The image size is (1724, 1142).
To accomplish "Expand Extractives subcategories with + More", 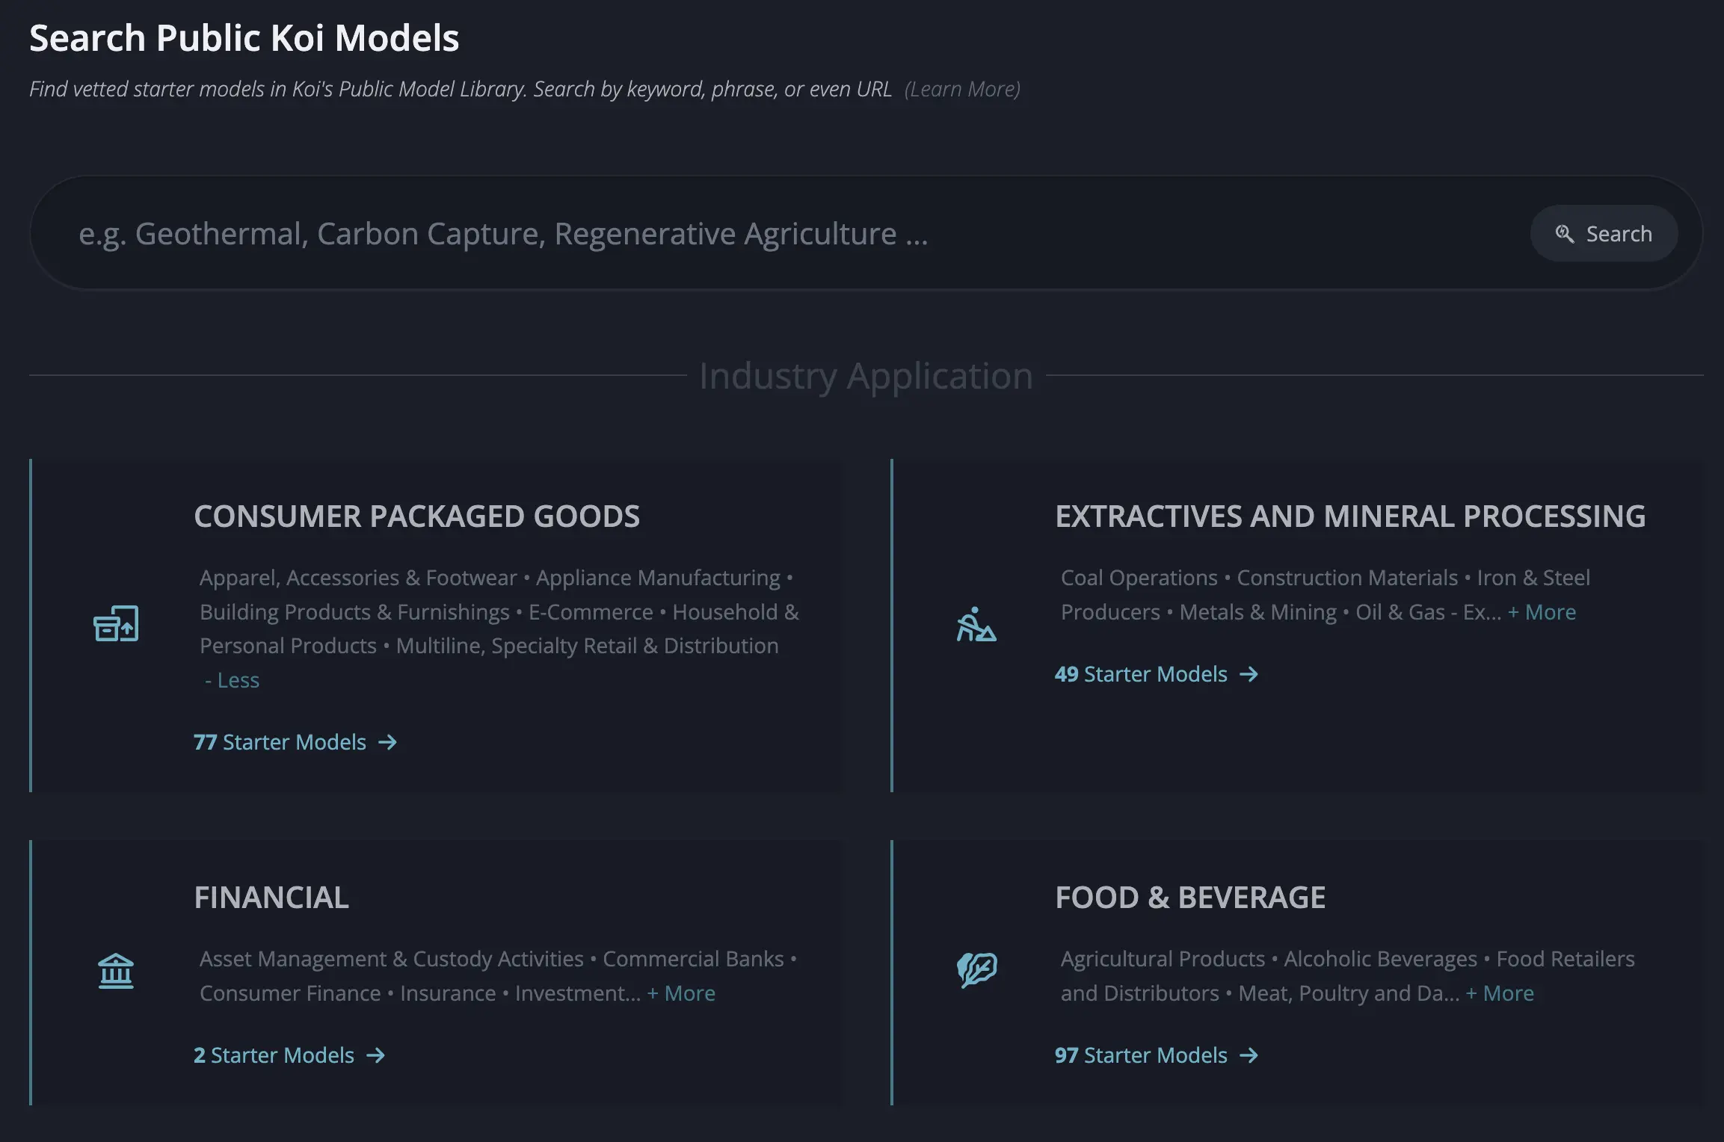I will [x=1542, y=612].
